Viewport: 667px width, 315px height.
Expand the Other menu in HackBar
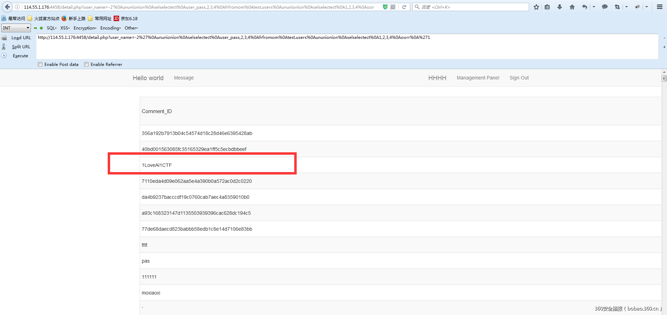131,28
